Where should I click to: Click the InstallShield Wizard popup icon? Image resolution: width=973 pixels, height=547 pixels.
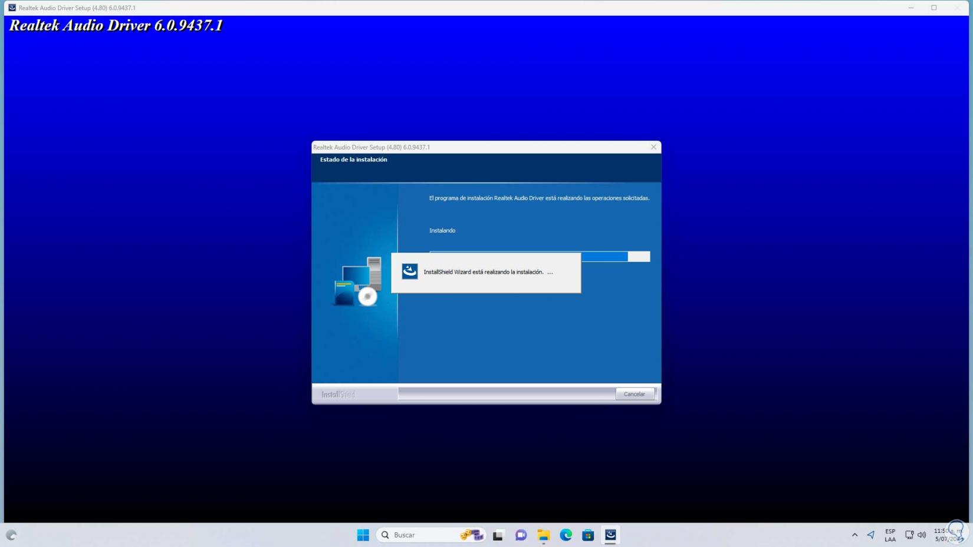[x=410, y=271]
